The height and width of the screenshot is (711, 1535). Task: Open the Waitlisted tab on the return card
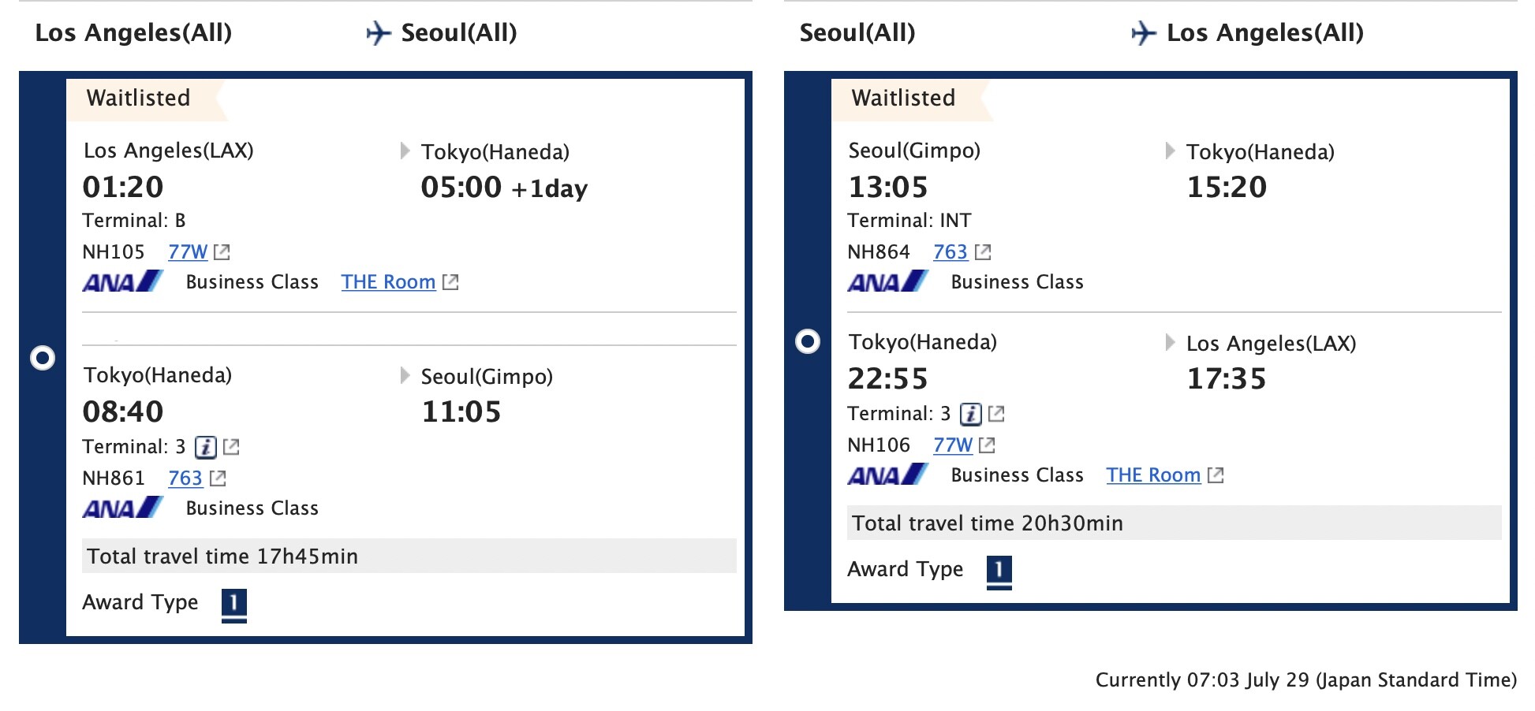pyautogui.click(x=902, y=98)
